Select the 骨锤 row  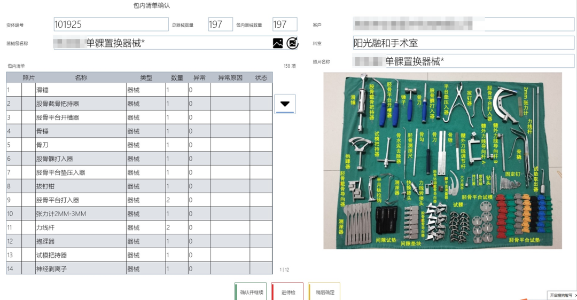[139, 131]
